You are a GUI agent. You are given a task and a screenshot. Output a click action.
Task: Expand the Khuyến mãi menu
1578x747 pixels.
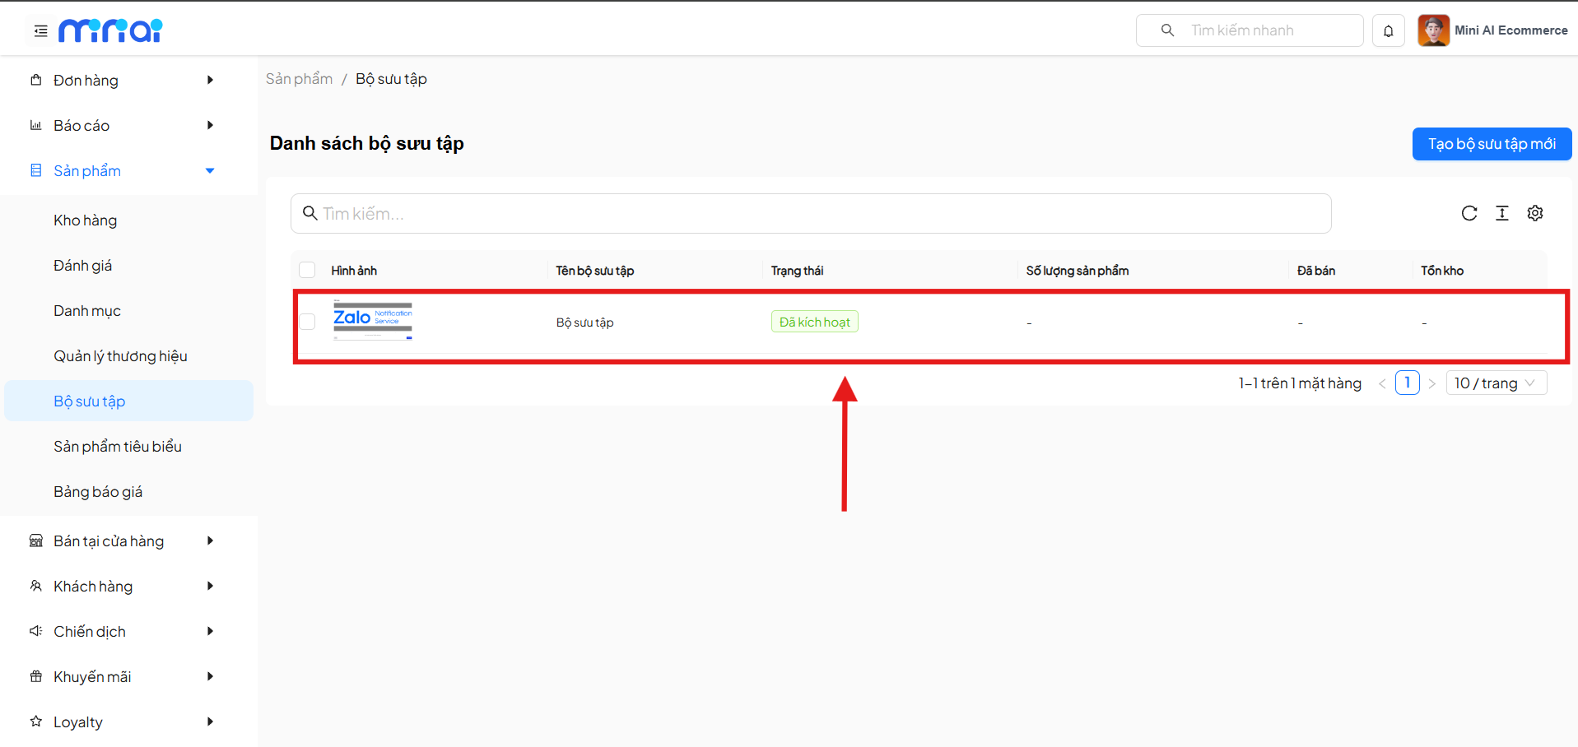click(x=123, y=677)
